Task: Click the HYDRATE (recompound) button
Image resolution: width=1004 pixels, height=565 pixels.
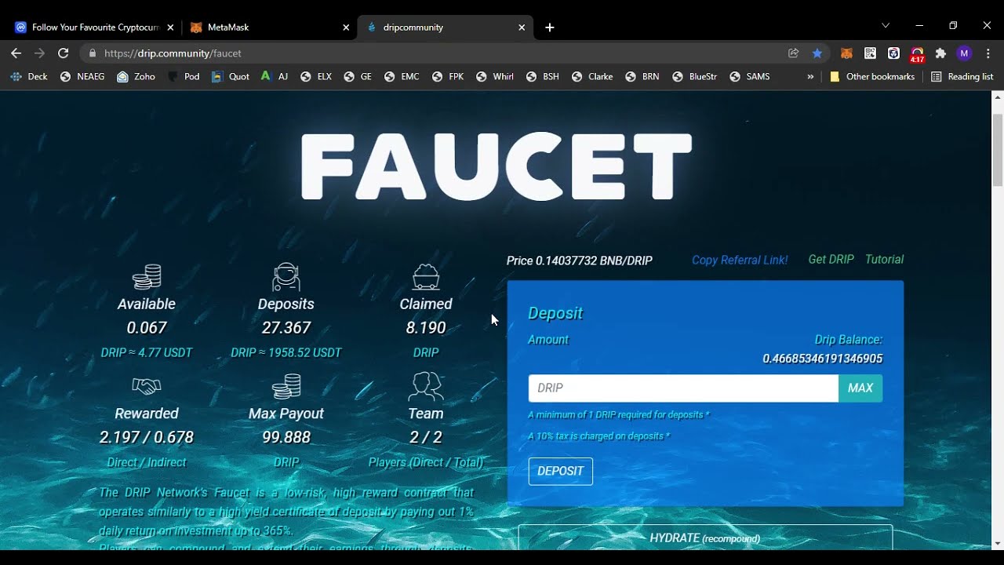Action: 705,538
